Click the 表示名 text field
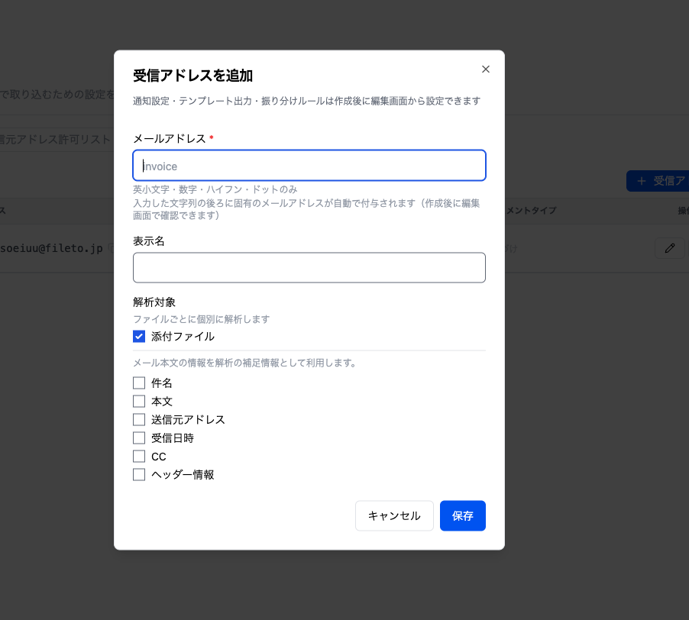Viewport: 689px width, 620px height. 309,267
